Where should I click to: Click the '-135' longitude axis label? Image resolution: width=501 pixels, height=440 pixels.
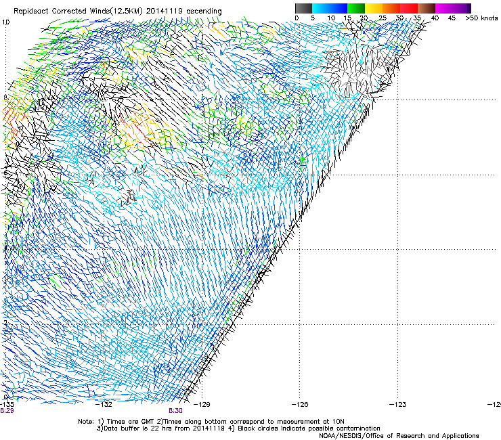(x=7, y=404)
